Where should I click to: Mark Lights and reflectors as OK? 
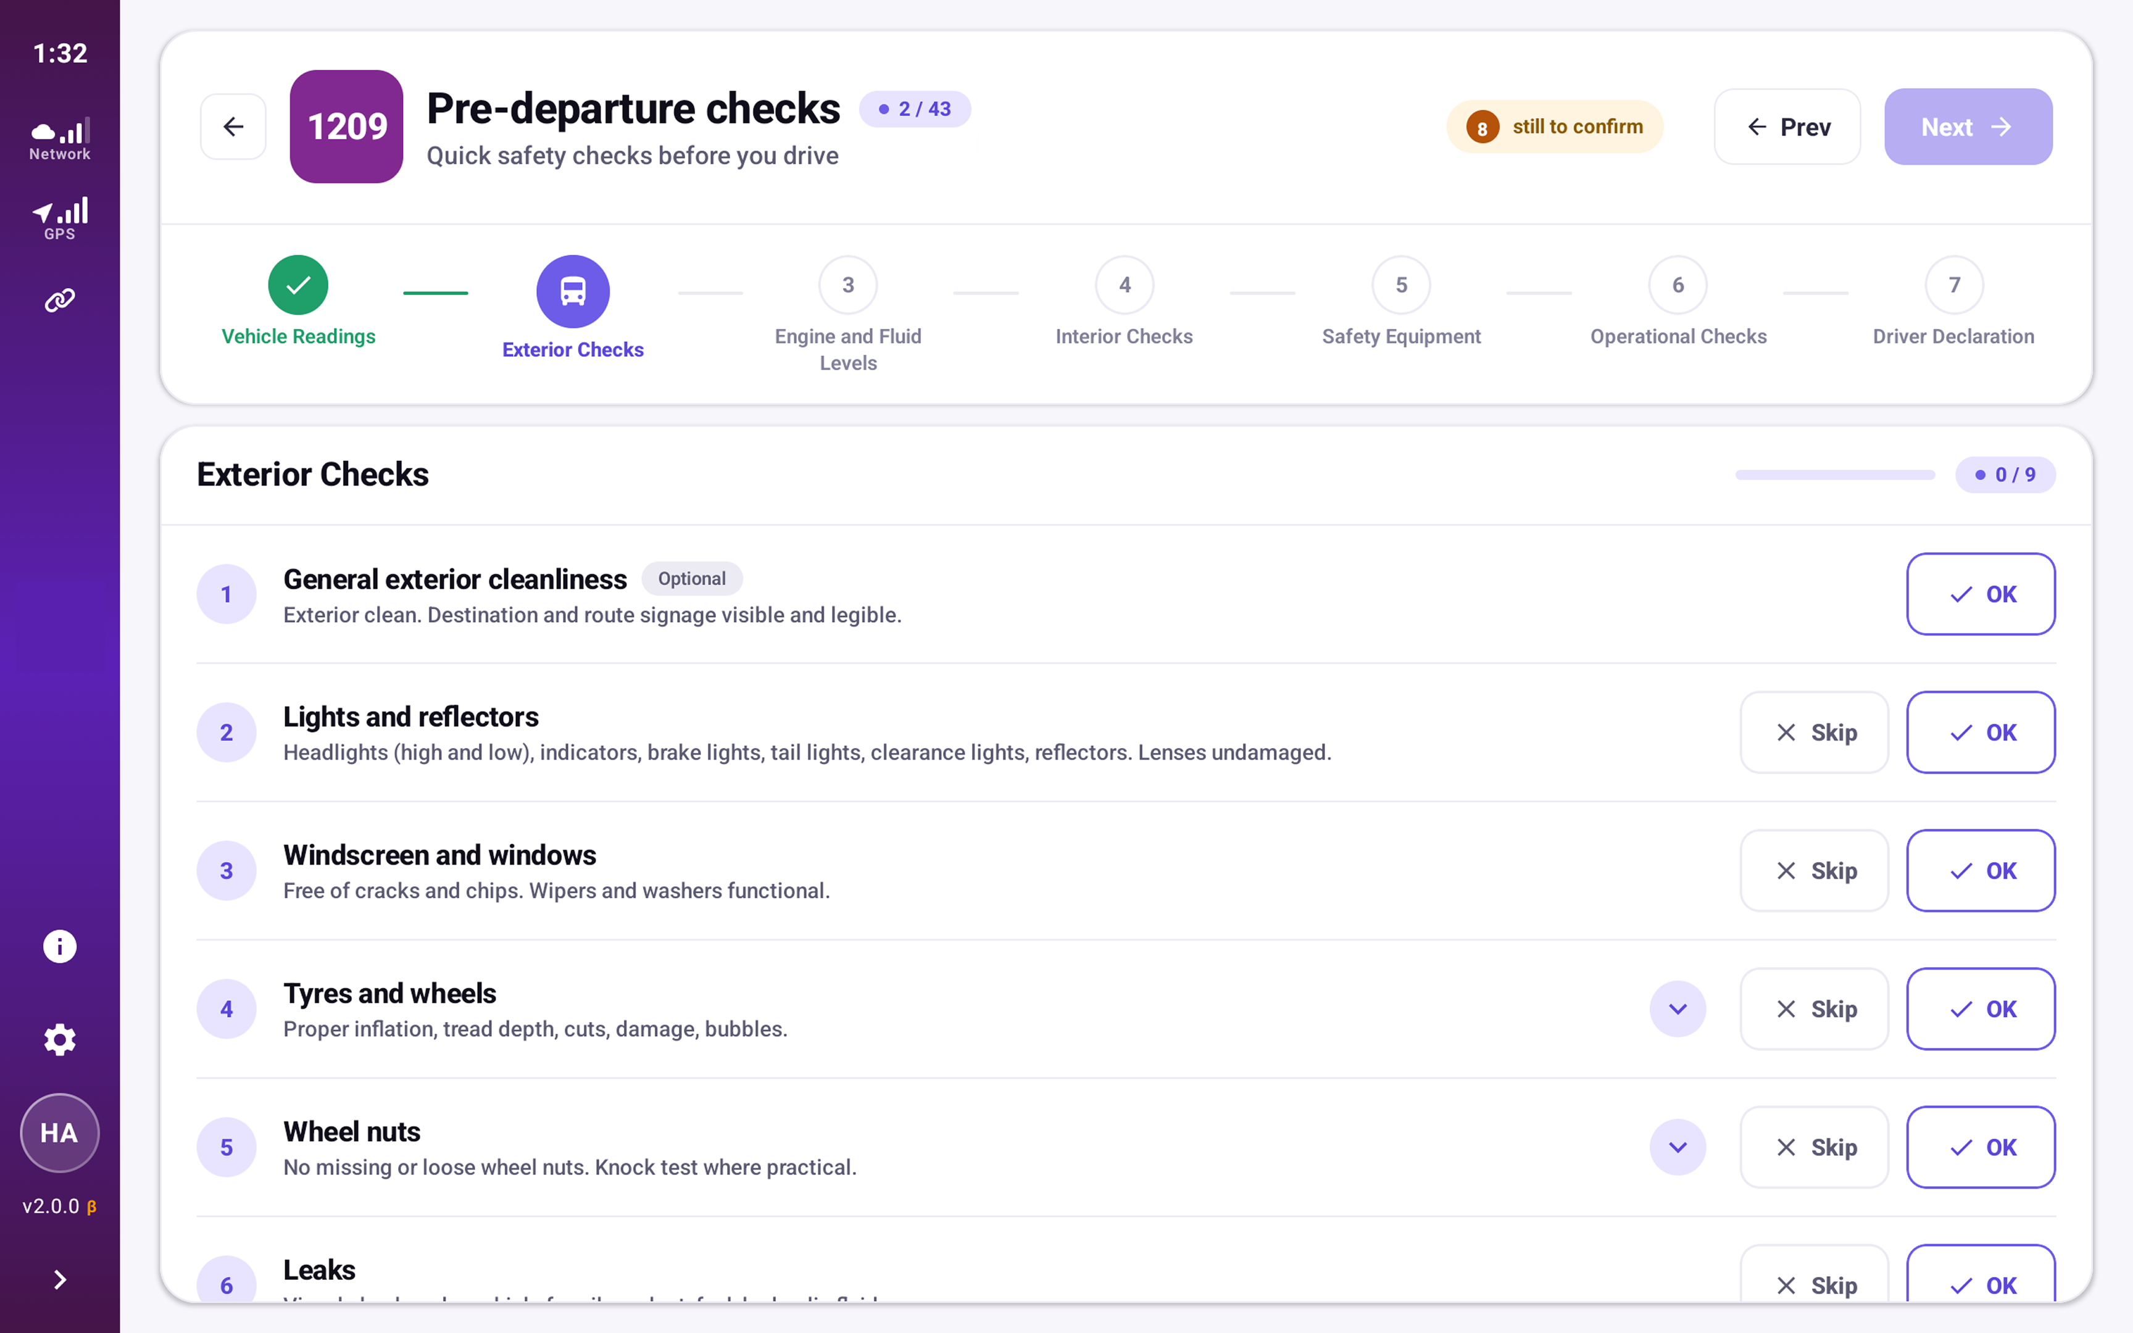[1981, 732]
